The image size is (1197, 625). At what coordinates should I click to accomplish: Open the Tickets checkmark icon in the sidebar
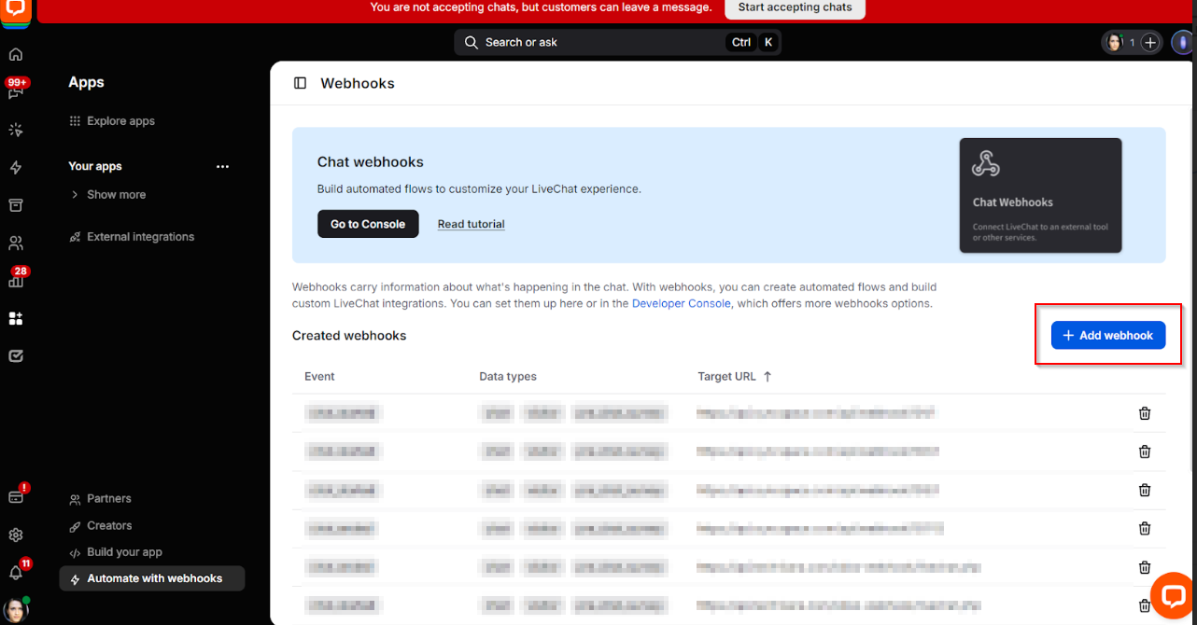[x=16, y=356]
